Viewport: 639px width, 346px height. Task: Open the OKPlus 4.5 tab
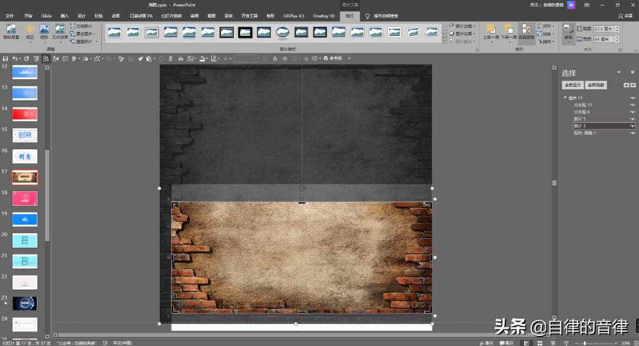pos(293,16)
